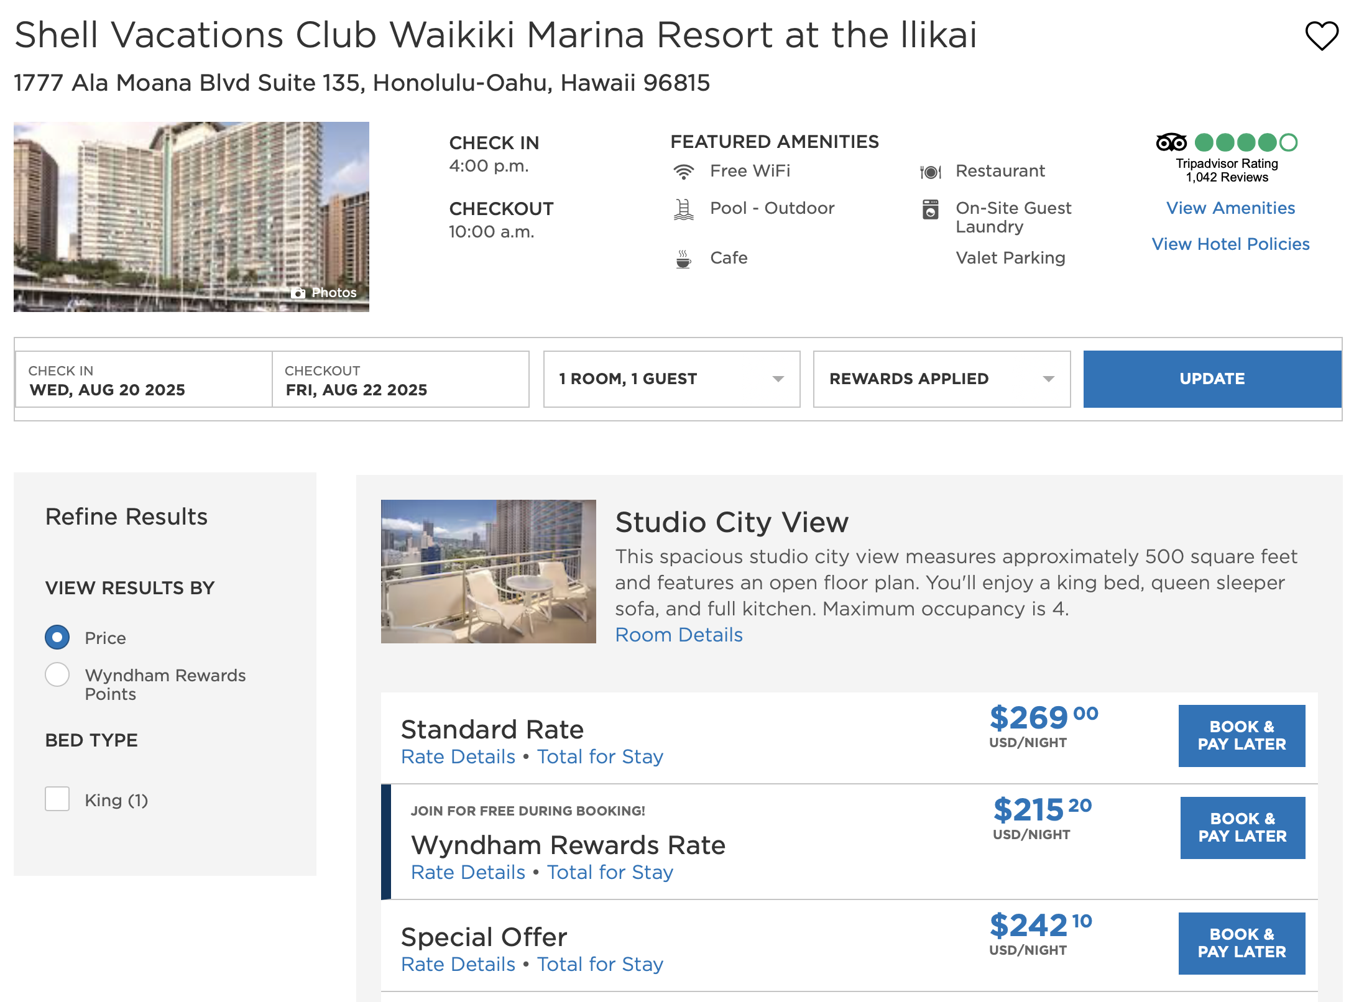Select Wyndham Rewards Points radio button

57,674
